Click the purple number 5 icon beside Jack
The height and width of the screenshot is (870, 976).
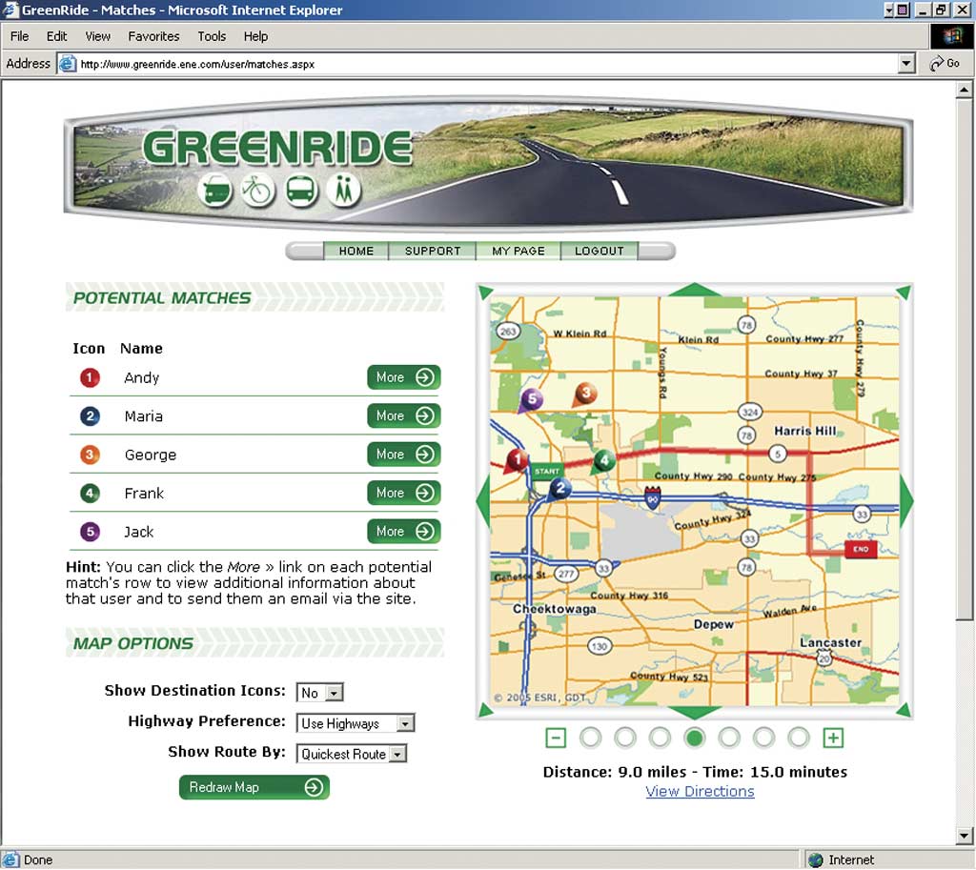[x=90, y=532]
